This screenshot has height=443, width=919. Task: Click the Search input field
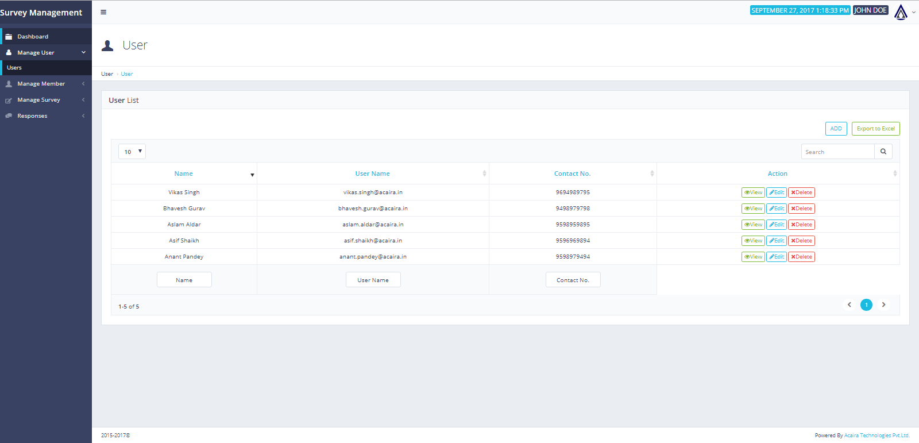click(837, 152)
